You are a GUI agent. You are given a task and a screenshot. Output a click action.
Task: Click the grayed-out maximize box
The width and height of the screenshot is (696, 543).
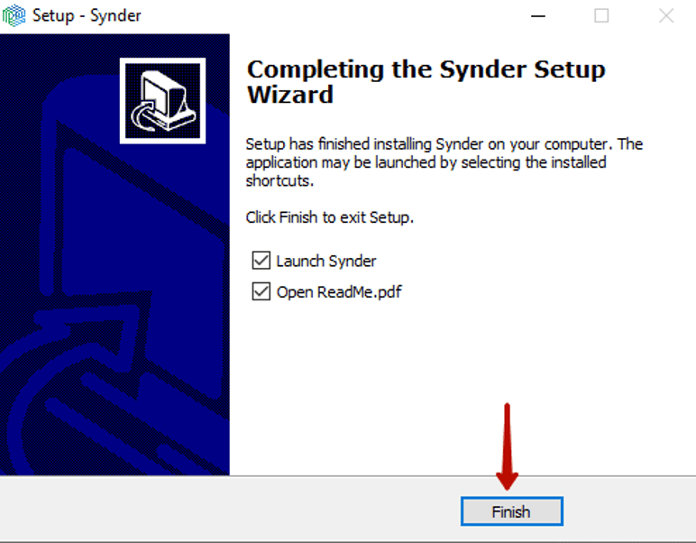(x=601, y=16)
